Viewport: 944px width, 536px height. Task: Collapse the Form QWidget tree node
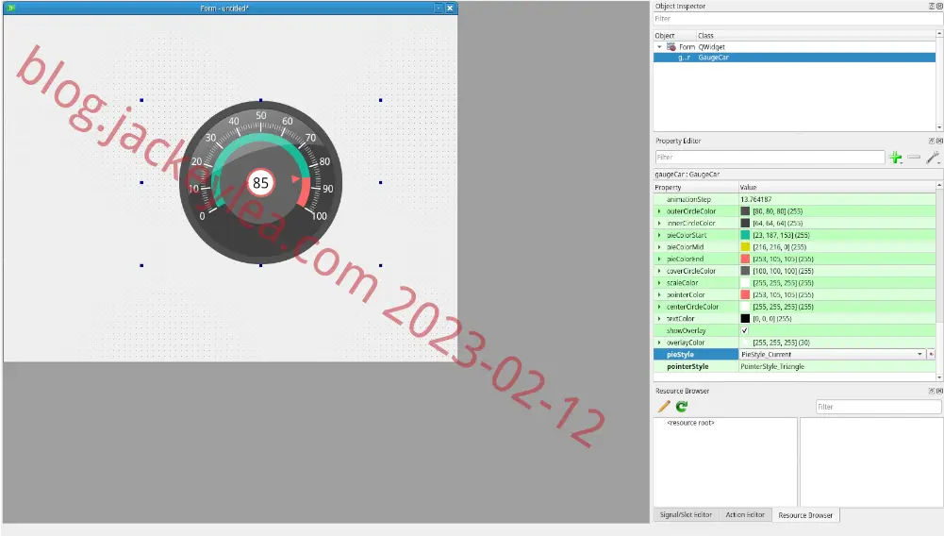coord(659,47)
